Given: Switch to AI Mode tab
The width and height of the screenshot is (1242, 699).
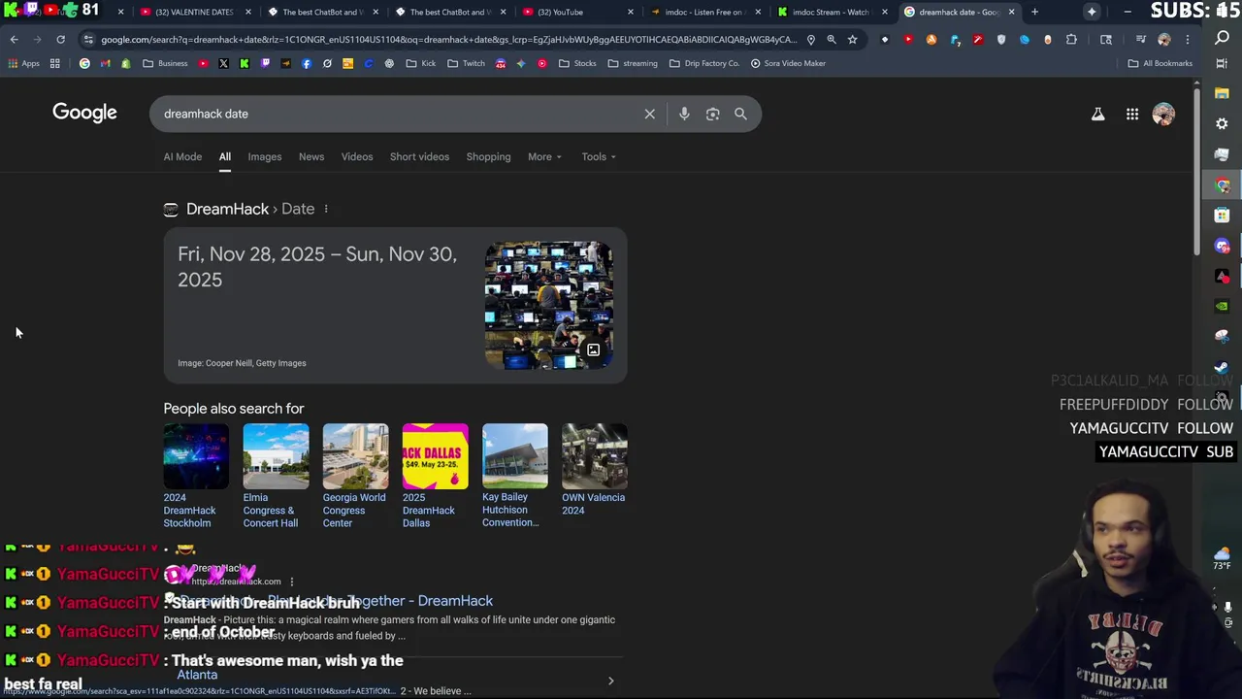Looking at the screenshot, I should [182, 156].
